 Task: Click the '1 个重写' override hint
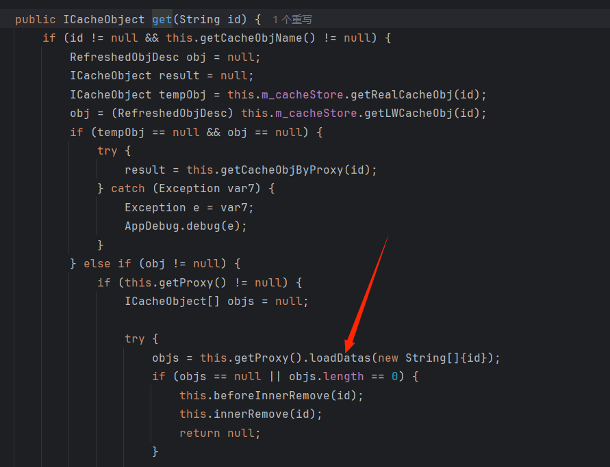point(292,19)
